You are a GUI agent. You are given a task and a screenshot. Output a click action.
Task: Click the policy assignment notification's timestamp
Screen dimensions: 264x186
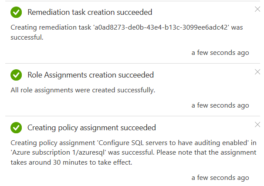pyautogui.click(x=220, y=177)
